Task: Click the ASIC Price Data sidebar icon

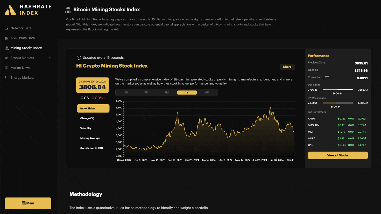Action: pyautogui.click(x=6, y=38)
